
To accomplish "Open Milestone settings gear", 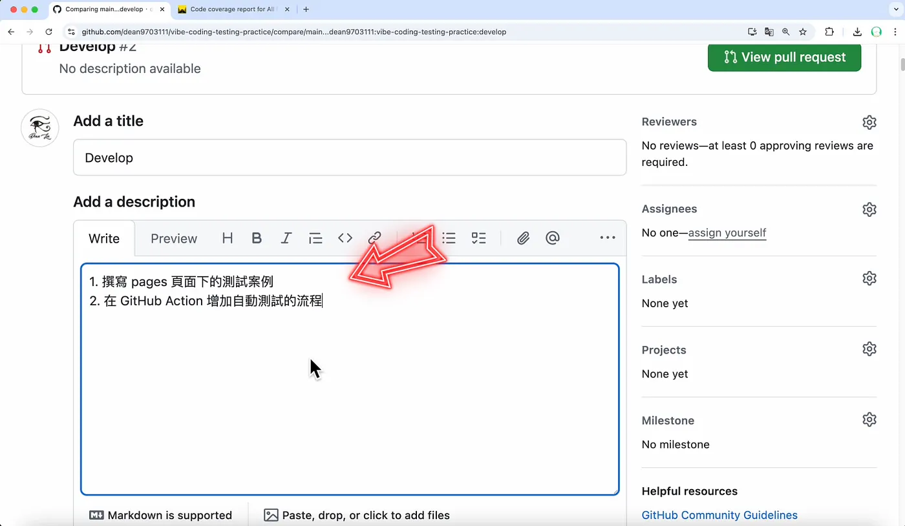I will [869, 420].
